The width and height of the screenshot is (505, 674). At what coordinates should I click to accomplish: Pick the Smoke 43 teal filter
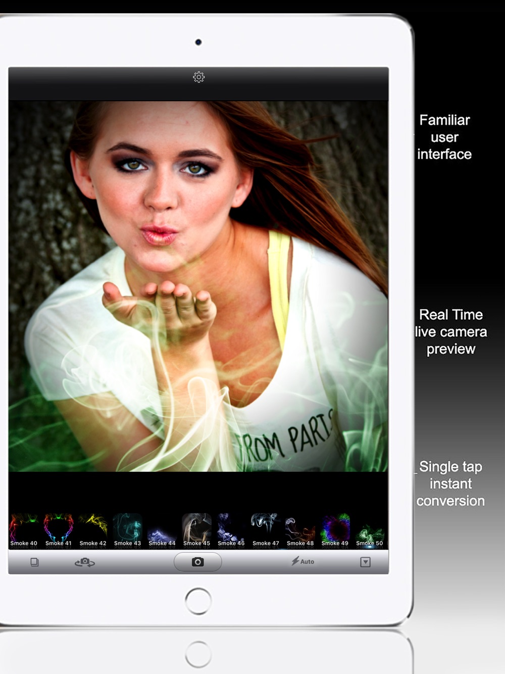coord(127,531)
